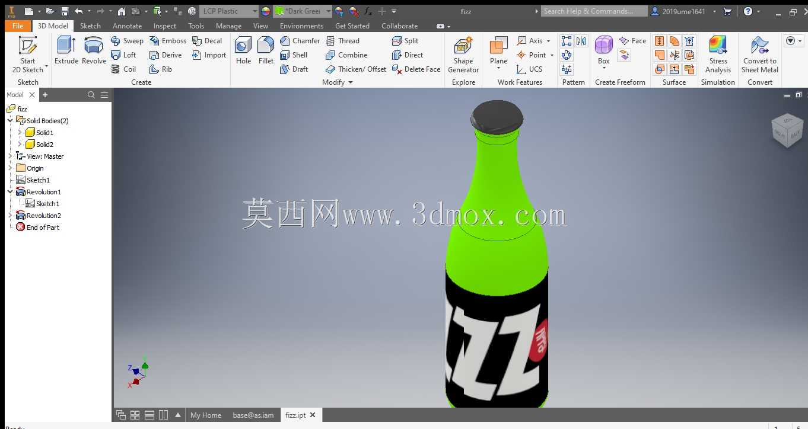Close the fizz.ipt document tab
This screenshot has width=808, height=429.
click(313, 415)
